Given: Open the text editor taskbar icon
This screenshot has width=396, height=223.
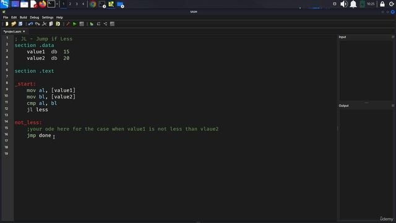Looking at the screenshot, I should coord(33,4).
